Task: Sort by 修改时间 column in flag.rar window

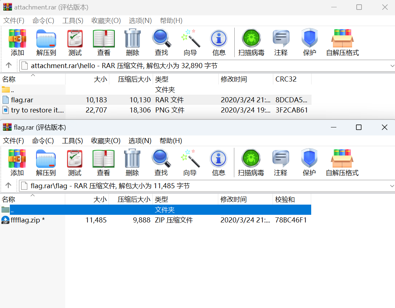Action: pos(245,199)
